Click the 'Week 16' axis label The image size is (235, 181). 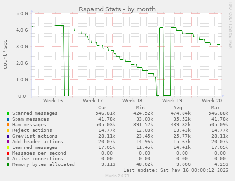tap(53, 101)
